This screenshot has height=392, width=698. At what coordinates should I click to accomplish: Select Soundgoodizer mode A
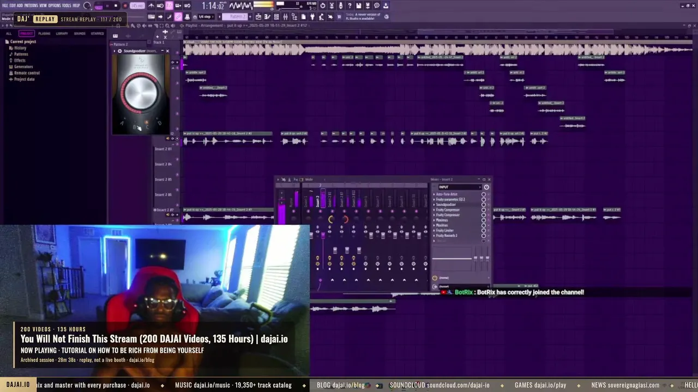point(122,124)
